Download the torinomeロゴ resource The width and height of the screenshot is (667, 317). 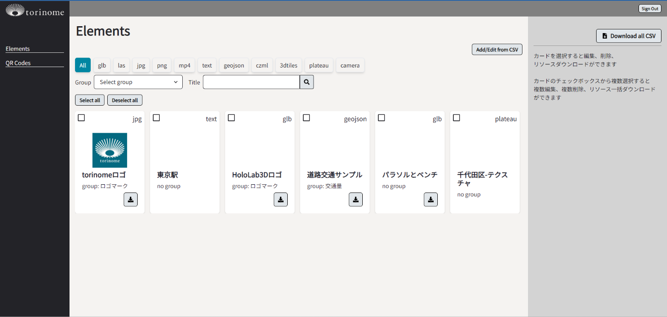click(130, 199)
